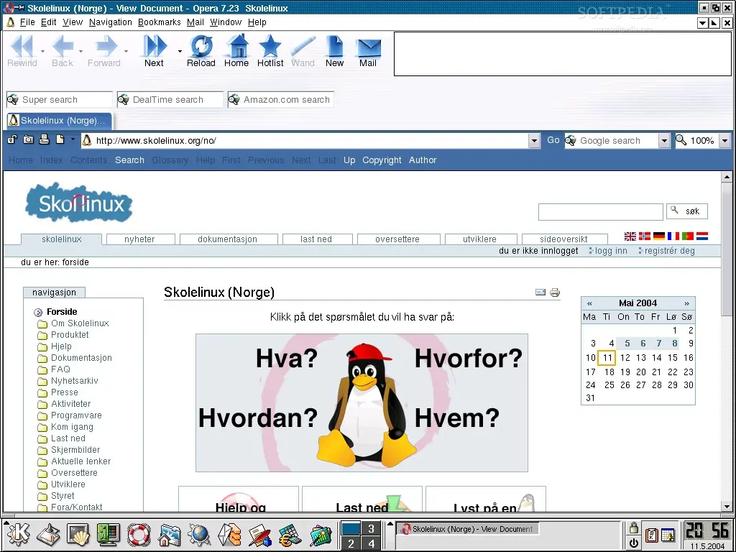
Task: Launch the life ring help center icon
Action: coord(139,534)
